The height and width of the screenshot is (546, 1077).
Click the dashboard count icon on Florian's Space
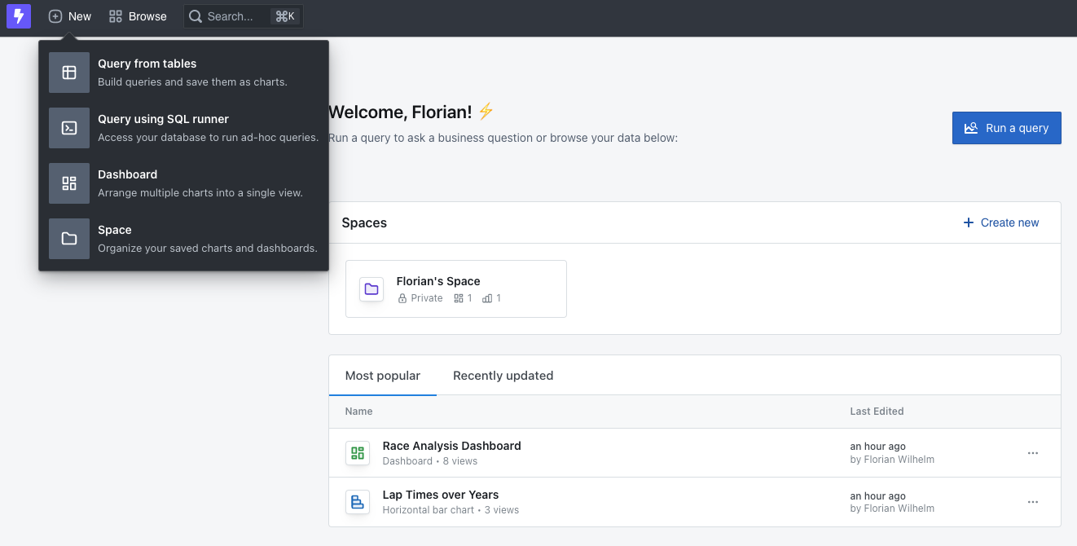459,297
